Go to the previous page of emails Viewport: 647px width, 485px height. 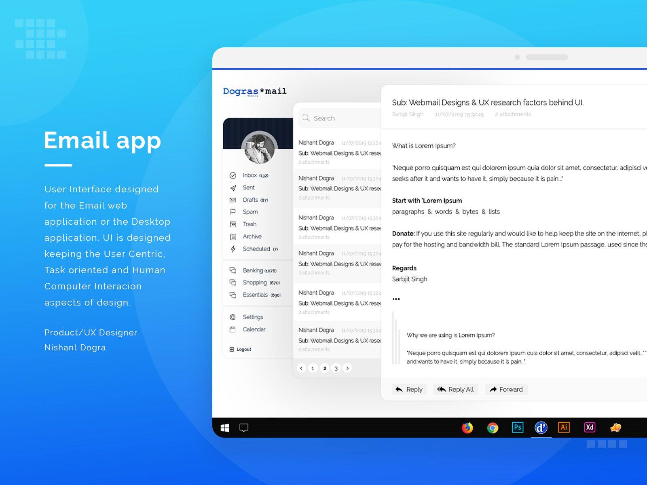[301, 368]
